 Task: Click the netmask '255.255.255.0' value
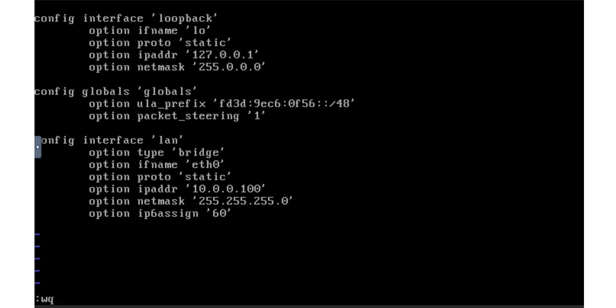pos(242,201)
